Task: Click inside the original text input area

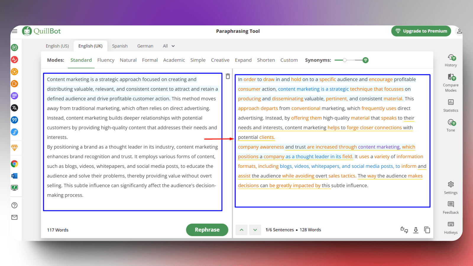Action: tap(132, 142)
